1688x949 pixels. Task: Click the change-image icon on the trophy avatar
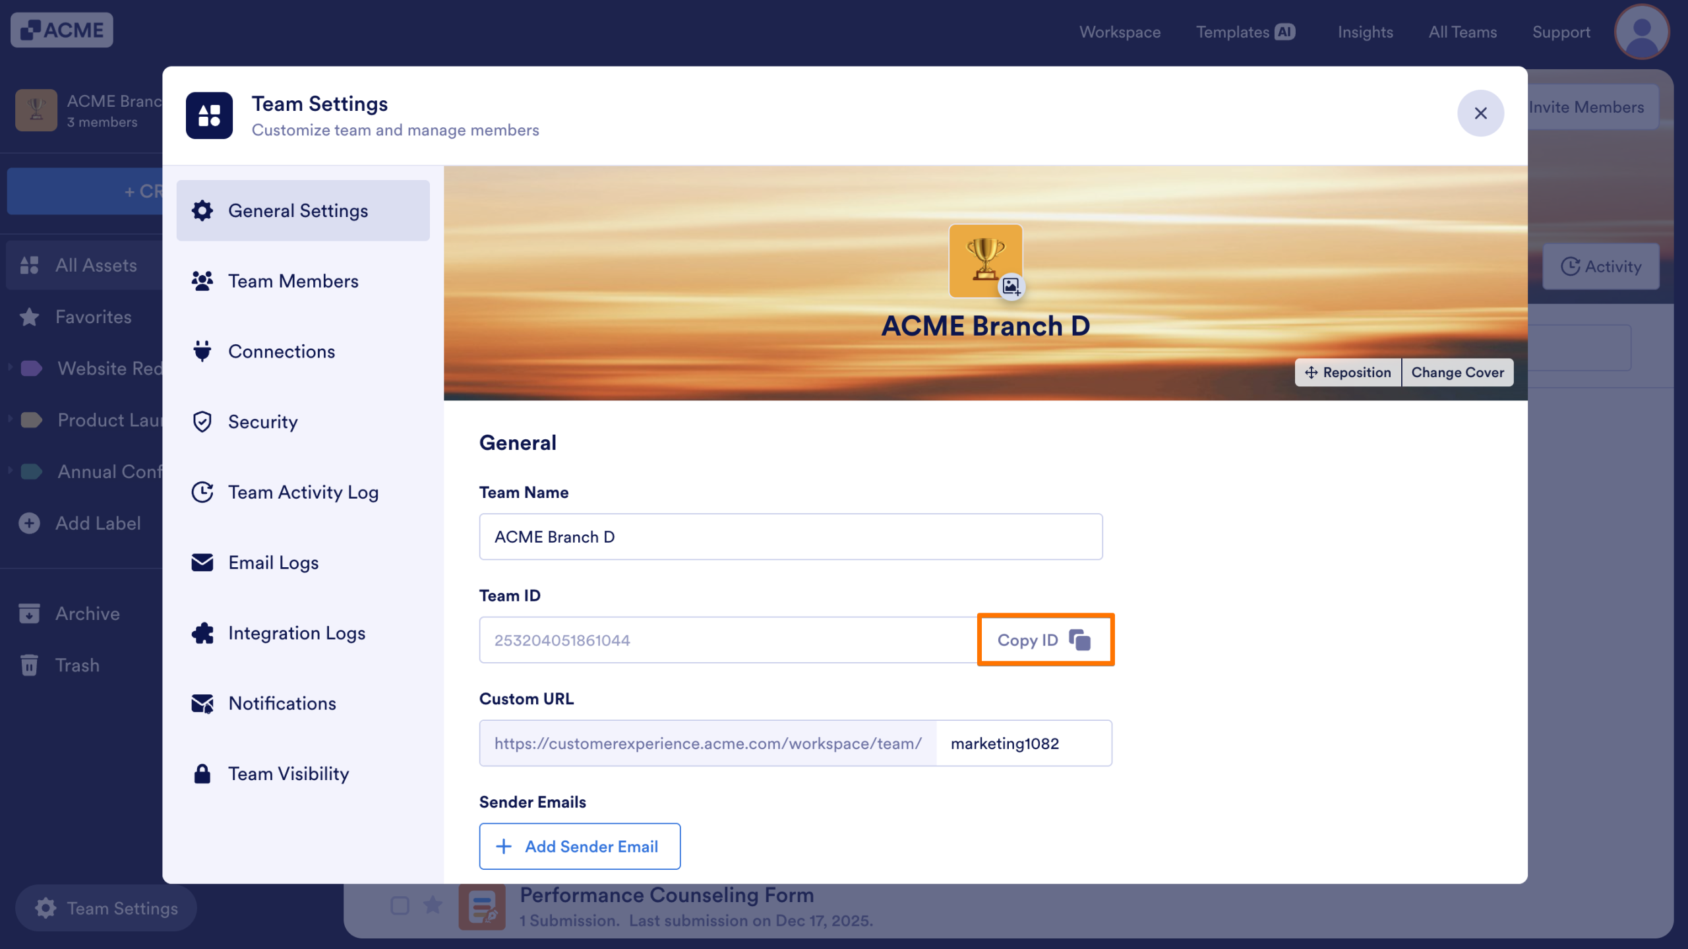[x=1011, y=286]
